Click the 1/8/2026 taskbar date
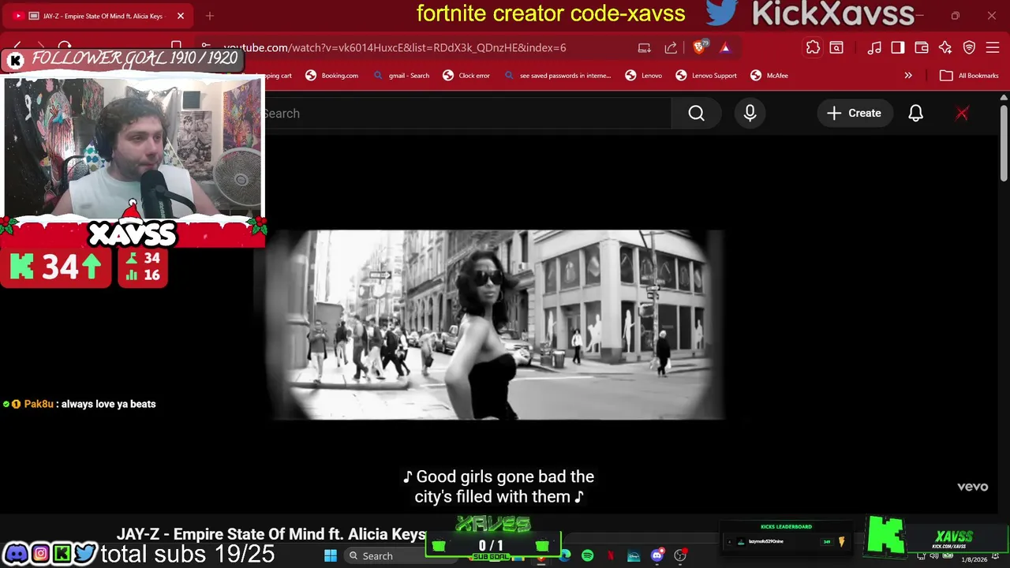The width and height of the screenshot is (1010, 568). [x=974, y=559]
